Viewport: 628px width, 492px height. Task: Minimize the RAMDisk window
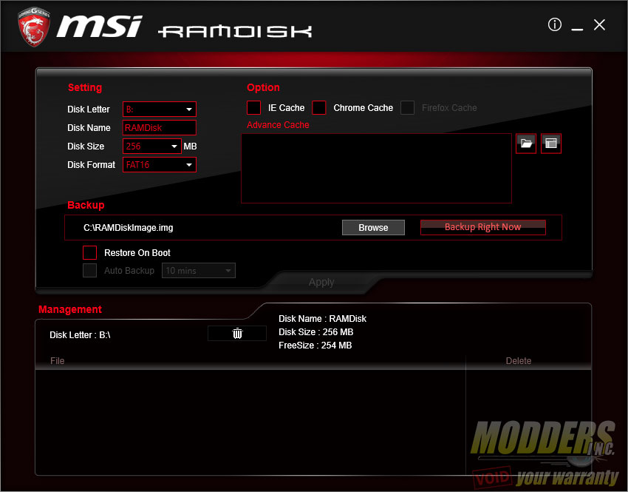pos(577,26)
